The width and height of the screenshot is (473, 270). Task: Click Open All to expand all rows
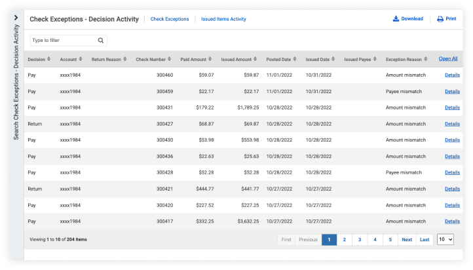448,59
